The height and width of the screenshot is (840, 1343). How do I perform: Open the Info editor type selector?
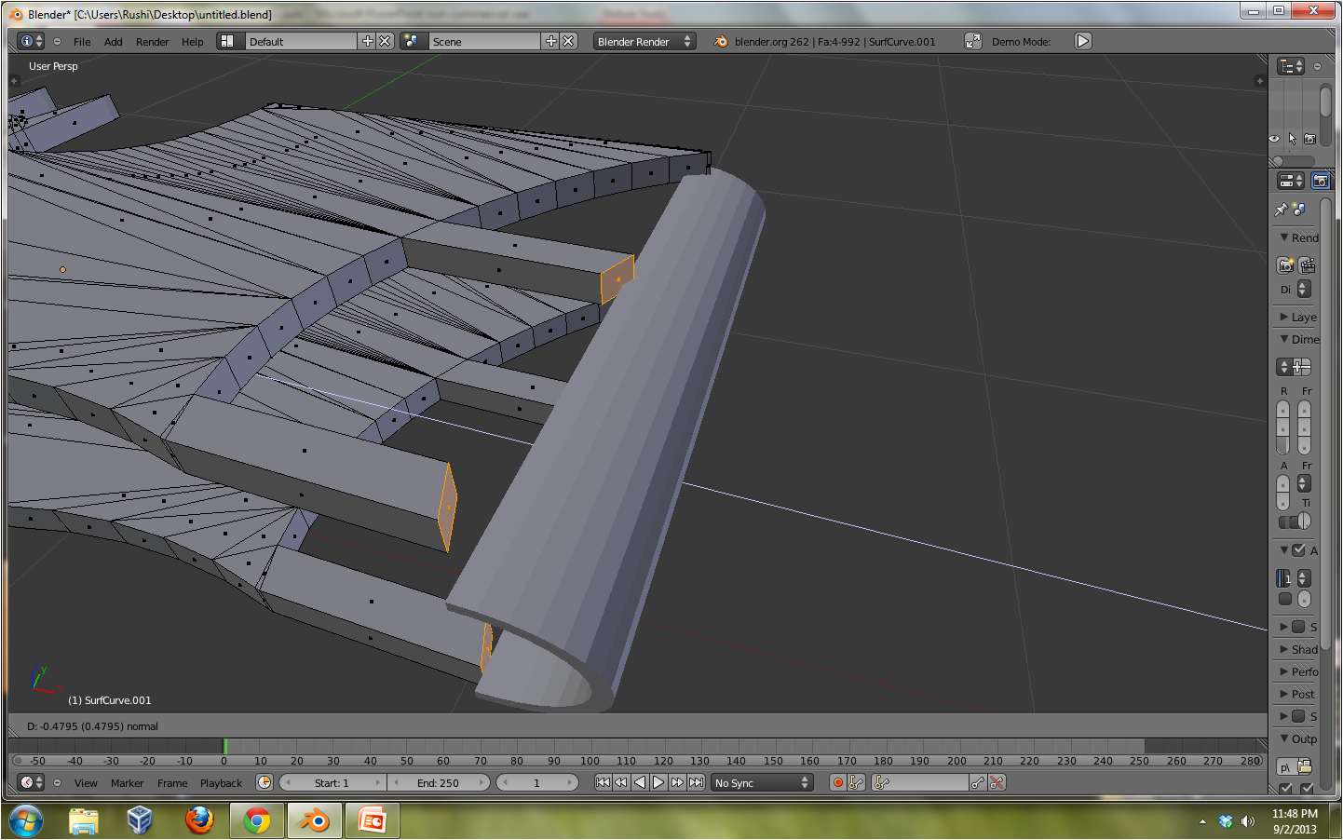32,41
